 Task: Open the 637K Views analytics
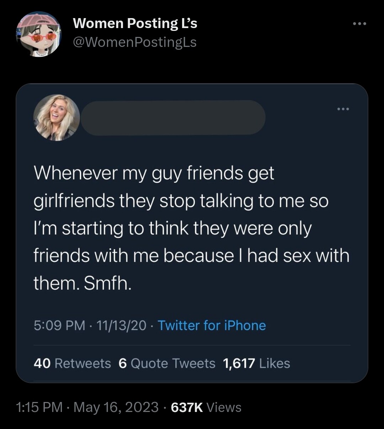tap(206, 407)
